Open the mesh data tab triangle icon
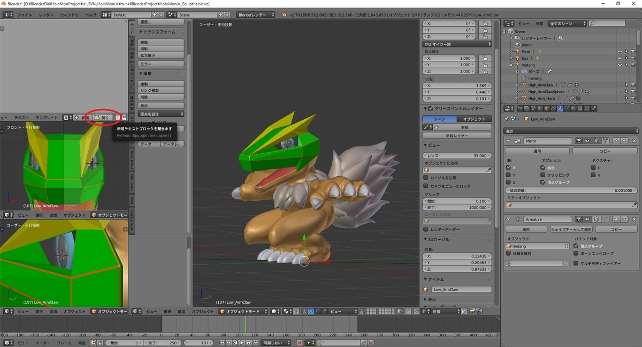Image resolution: width=642 pixels, height=347 pixels. (567, 108)
